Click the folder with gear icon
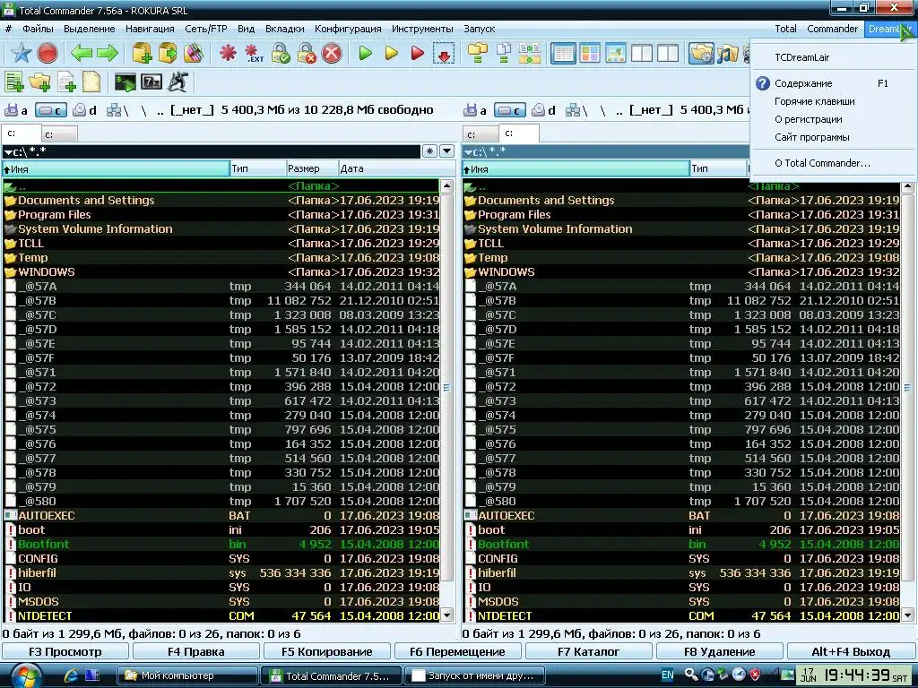Image resolution: width=918 pixels, height=688 pixels. (701, 53)
